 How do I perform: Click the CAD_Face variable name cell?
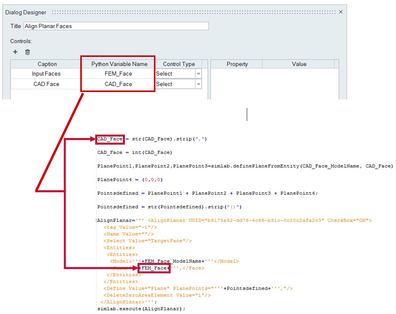click(x=118, y=84)
